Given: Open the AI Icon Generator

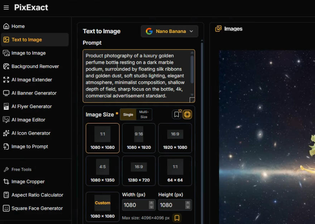Looking at the screenshot, I should pyautogui.click(x=31, y=133).
